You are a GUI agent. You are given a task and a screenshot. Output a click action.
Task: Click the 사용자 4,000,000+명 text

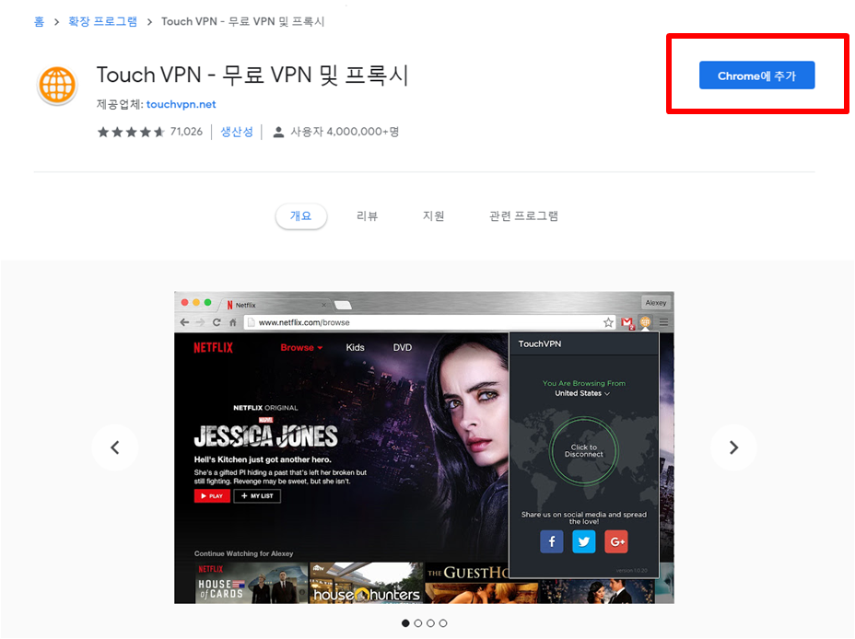pos(345,132)
